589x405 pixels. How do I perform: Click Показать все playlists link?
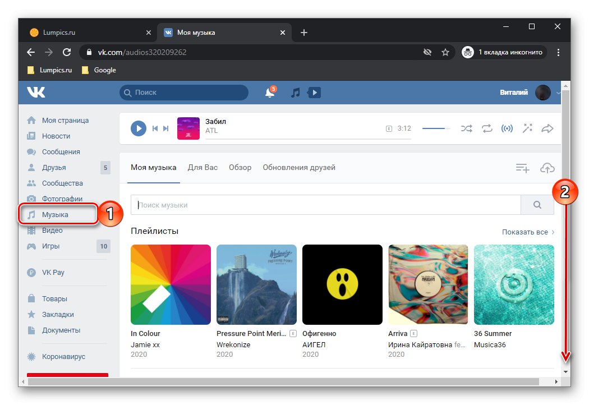528,232
